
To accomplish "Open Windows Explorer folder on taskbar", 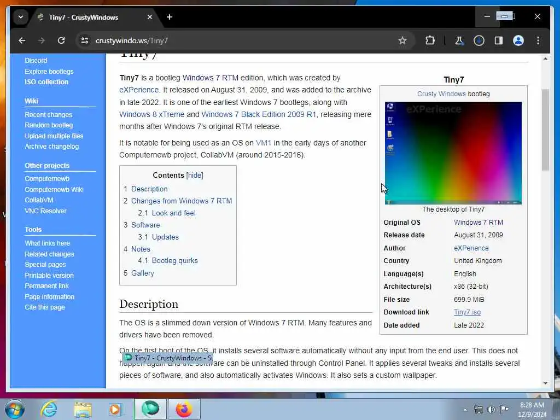I will [83, 409].
